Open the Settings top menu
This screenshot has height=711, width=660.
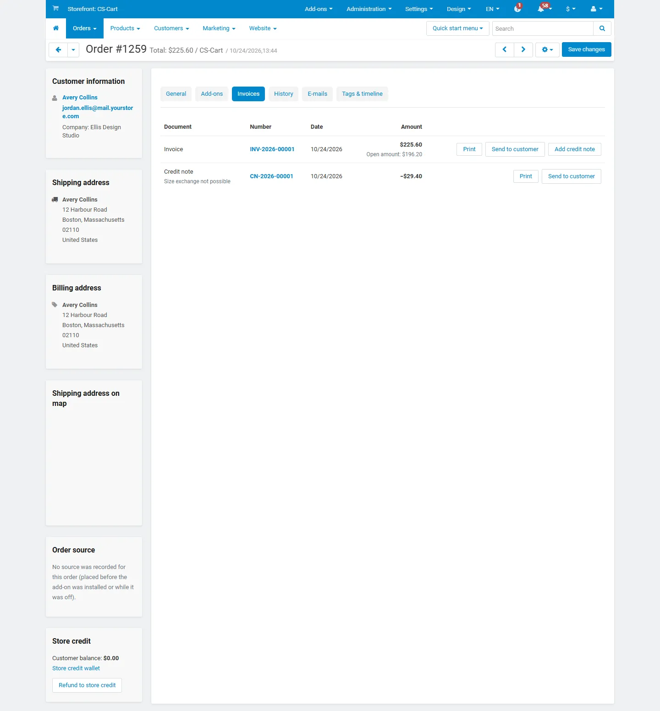point(419,9)
